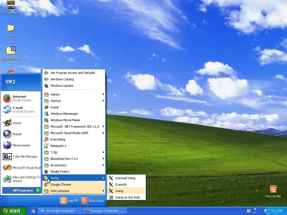The image size is (287, 215).
Task: Click the Shut Down button
Action: click(x=92, y=200)
